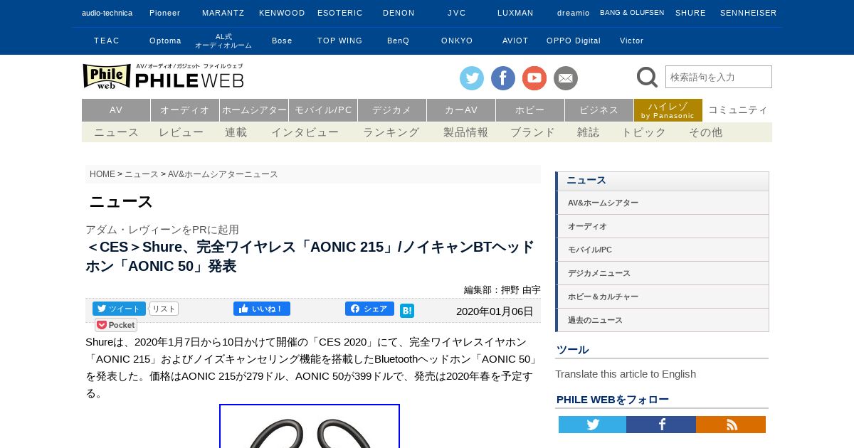Open the RSS feed icon tile
Image resolution: width=854 pixels, height=448 pixels.
(731, 425)
